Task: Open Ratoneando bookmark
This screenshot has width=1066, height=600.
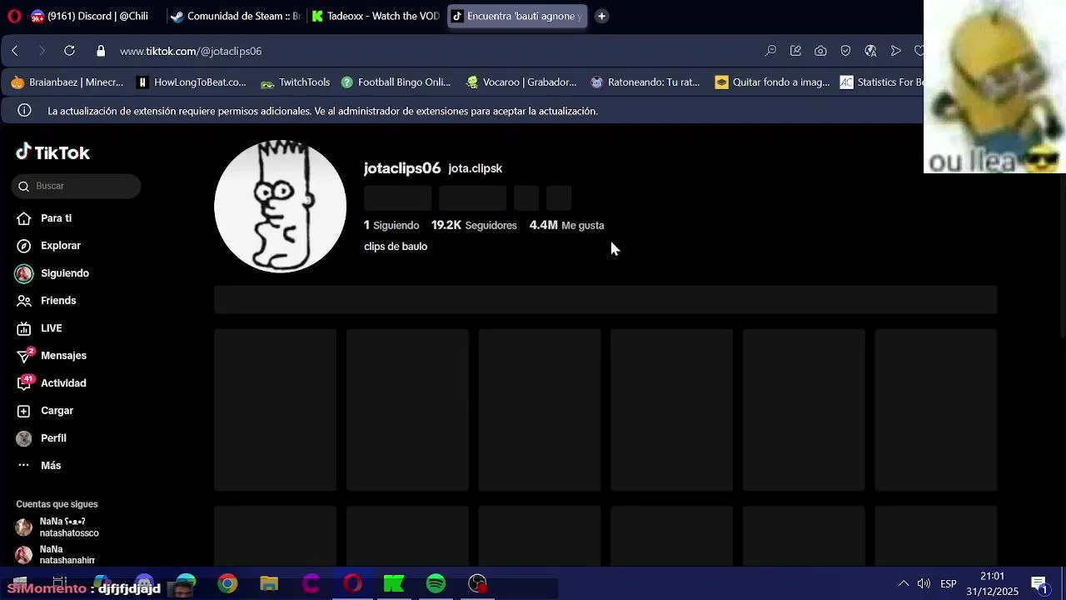Action: [x=645, y=82]
